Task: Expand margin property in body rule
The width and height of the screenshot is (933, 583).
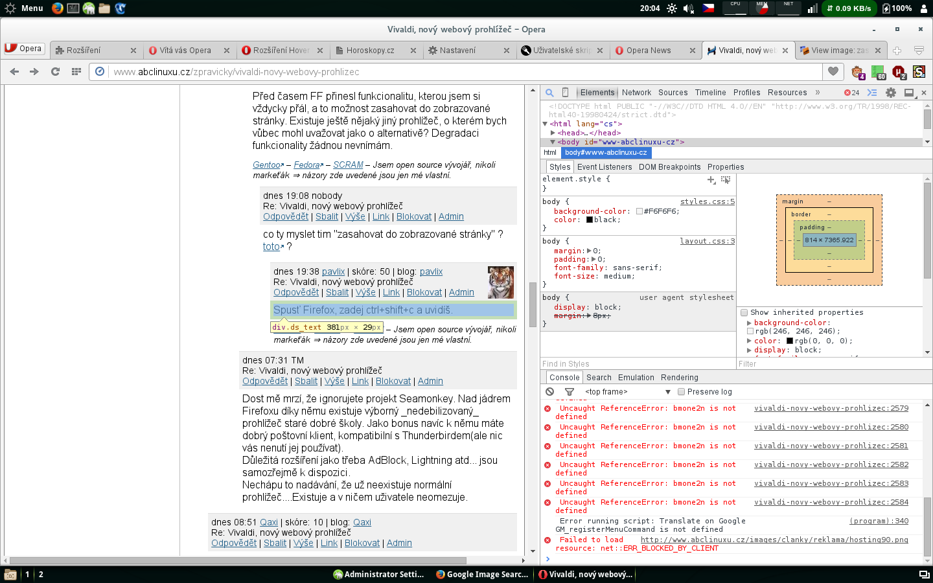Action: 589,251
